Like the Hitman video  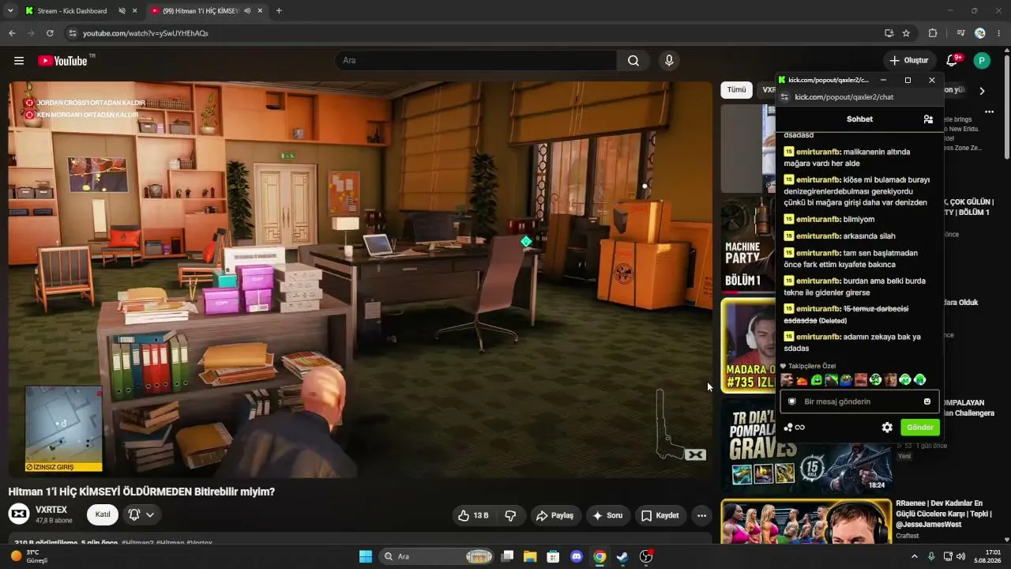tap(473, 515)
